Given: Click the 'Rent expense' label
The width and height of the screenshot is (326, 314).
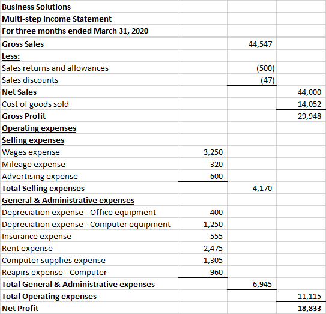Looking at the screenshot, I should [27, 249].
